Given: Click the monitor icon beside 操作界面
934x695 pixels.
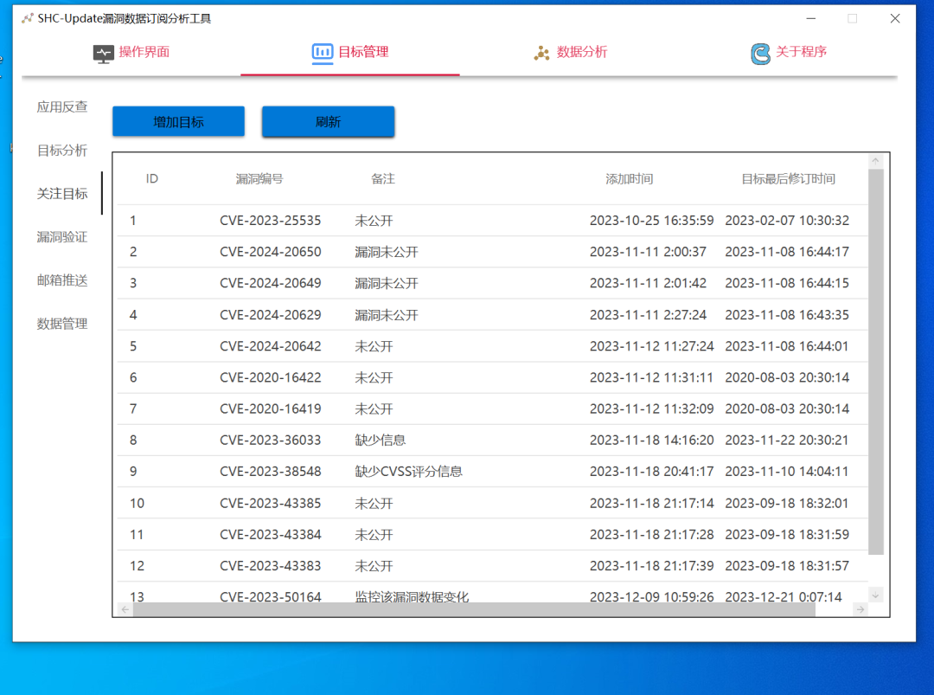Looking at the screenshot, I should pos(103,54).
